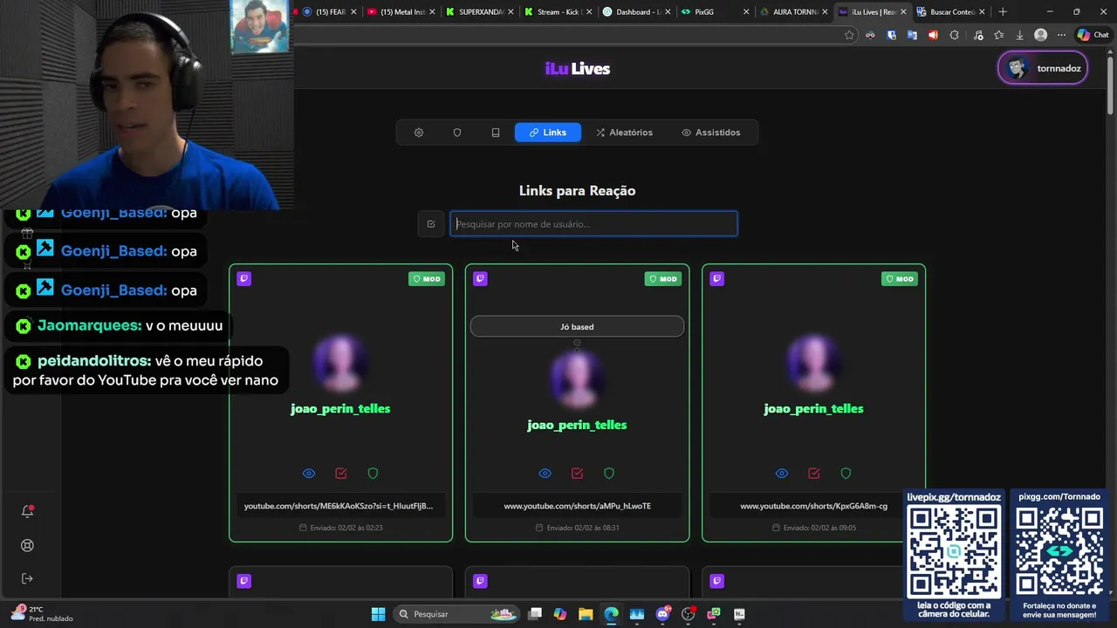View the aMPu_hLwoTE card with eye icon

tap(545, 473)
